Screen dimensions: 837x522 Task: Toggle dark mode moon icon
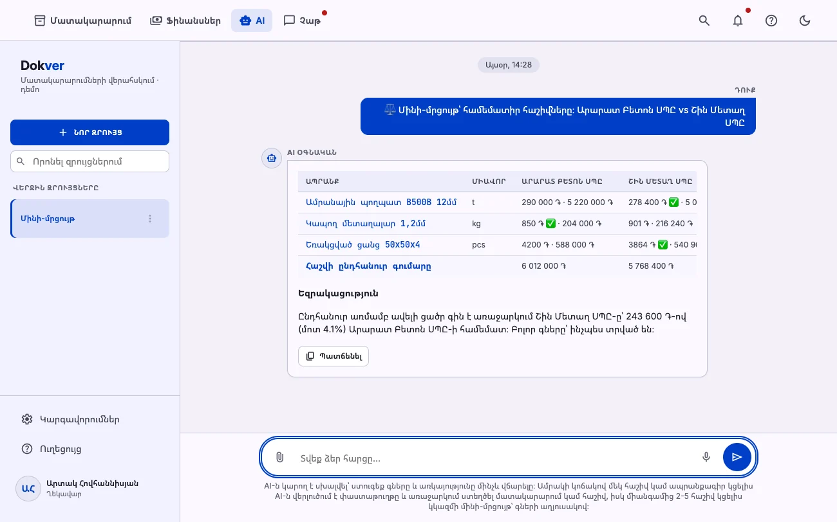805,21
